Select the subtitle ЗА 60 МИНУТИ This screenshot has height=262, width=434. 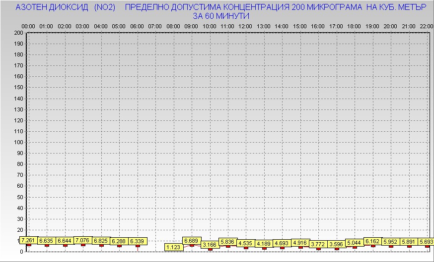tap(220, 16)
